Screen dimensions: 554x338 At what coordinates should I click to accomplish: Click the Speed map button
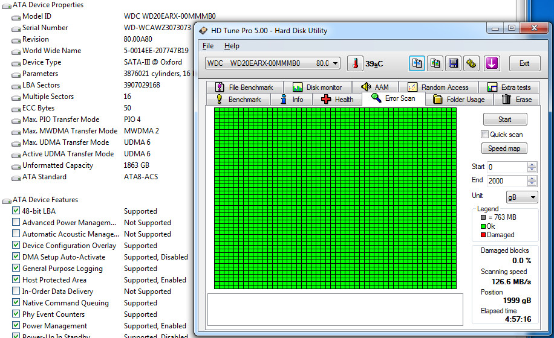coord(504,148)
